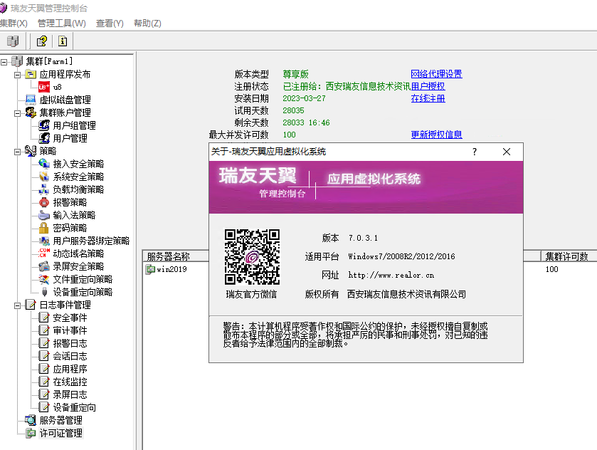The width and height of the screenshot is (597, 450).
Task: Select 录屏日志 log entry
Action: (70, 394)
